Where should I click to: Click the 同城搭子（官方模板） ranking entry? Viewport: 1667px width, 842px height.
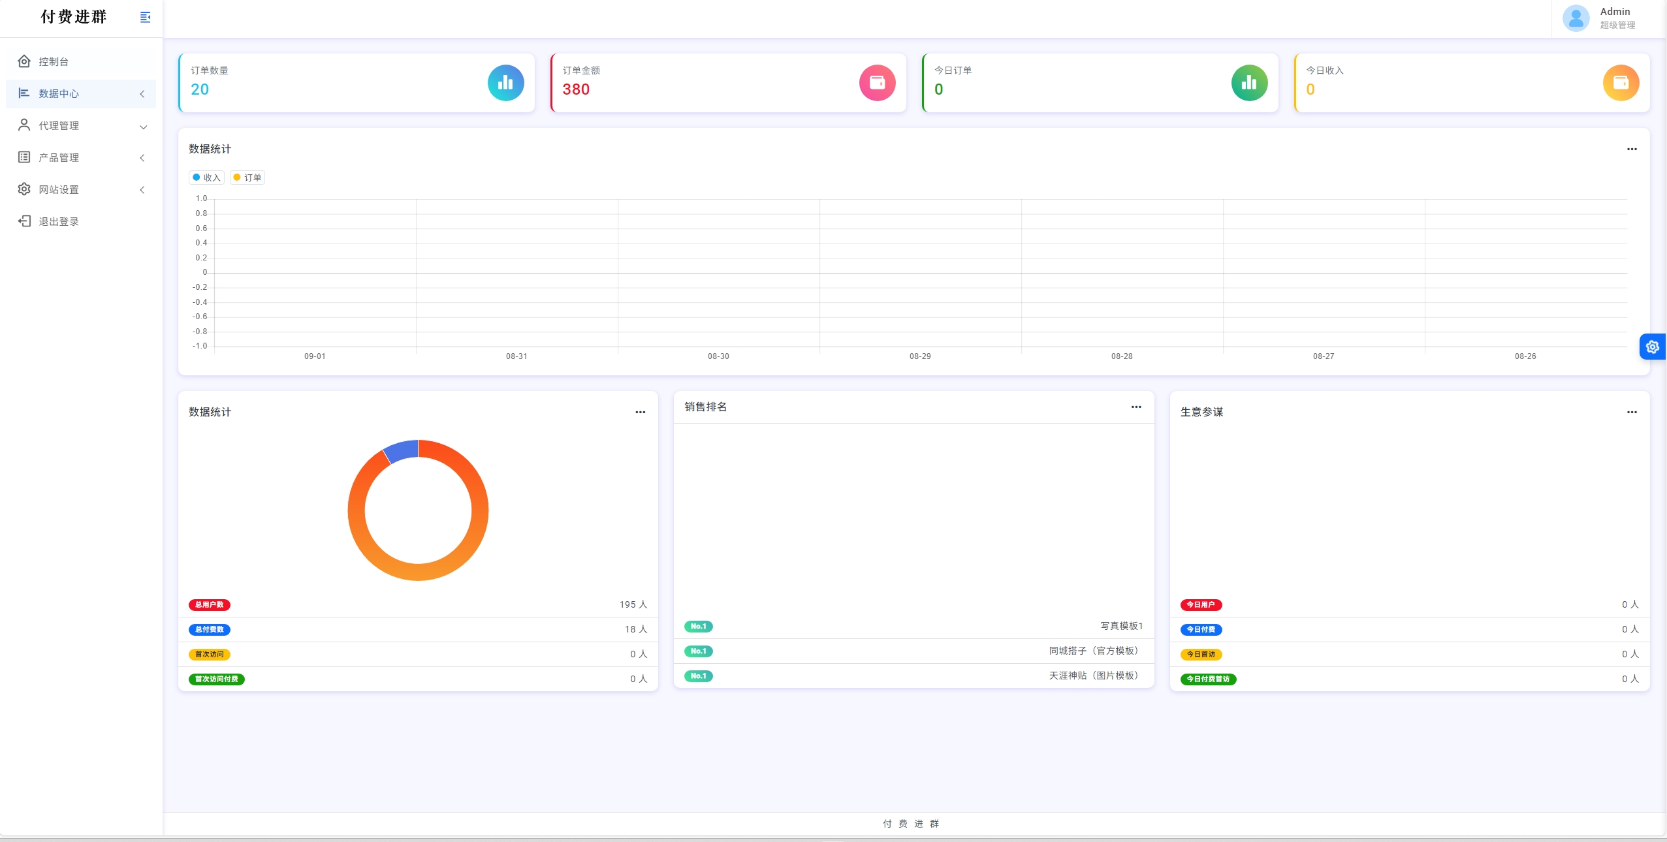click(1095, 651)
